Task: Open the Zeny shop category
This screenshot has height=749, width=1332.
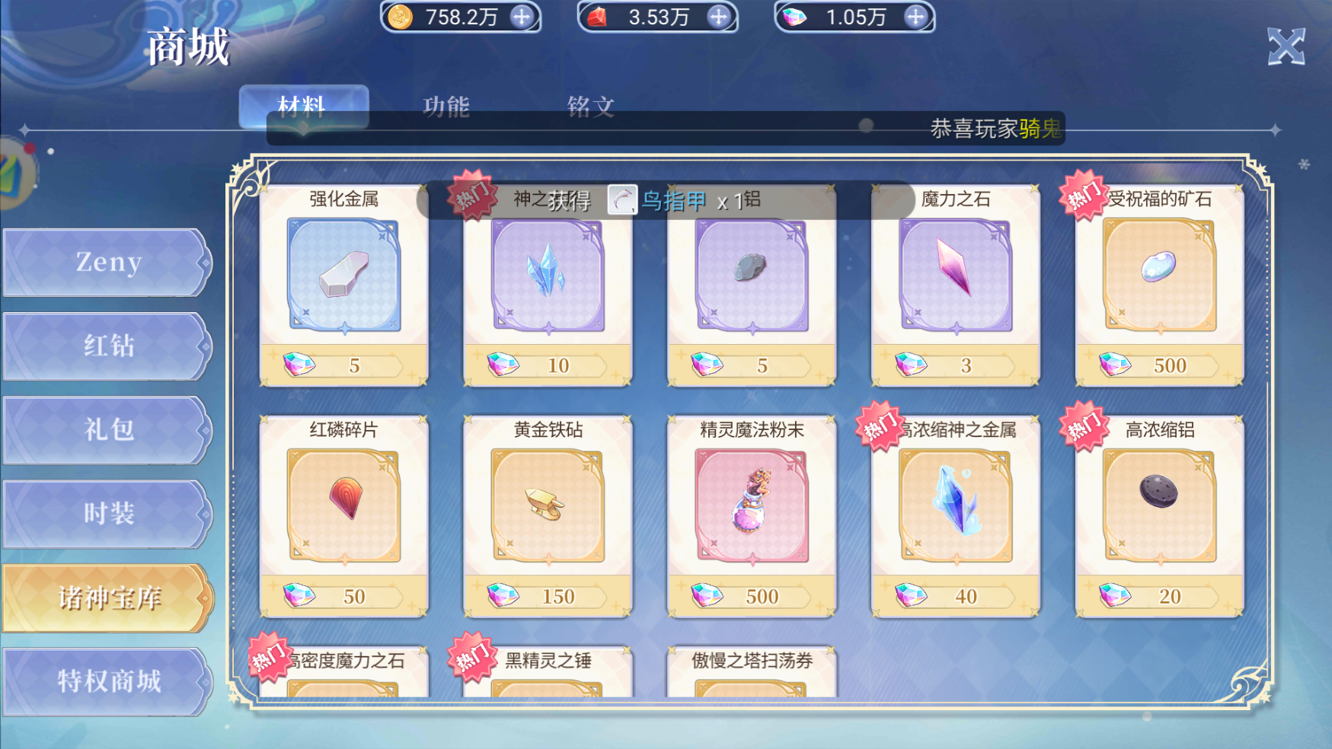Action: tap(107, 263)
